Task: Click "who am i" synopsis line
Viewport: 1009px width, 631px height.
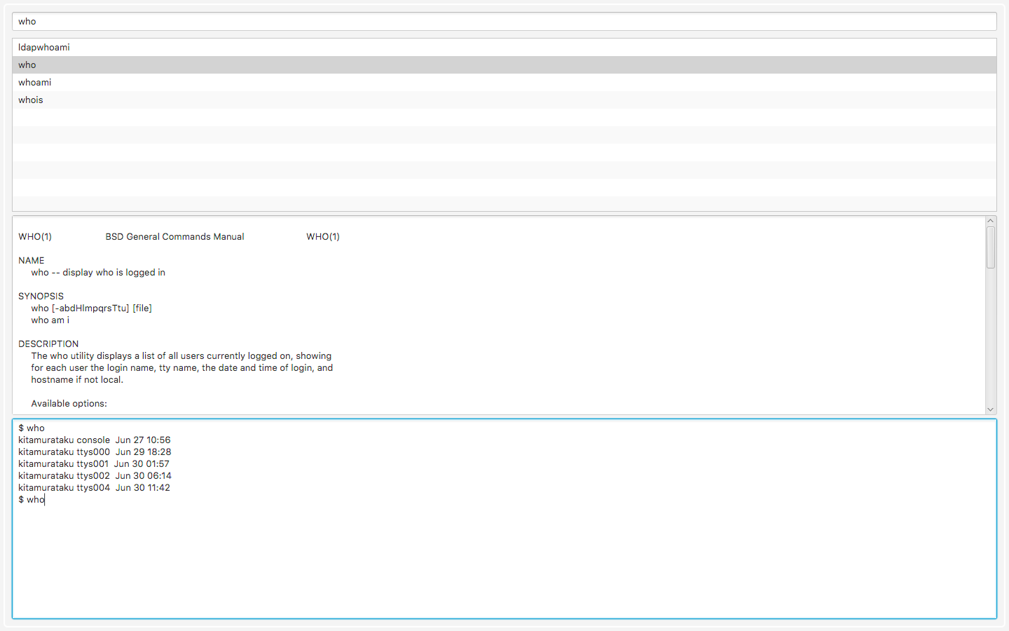Action: tap(50, 320)
